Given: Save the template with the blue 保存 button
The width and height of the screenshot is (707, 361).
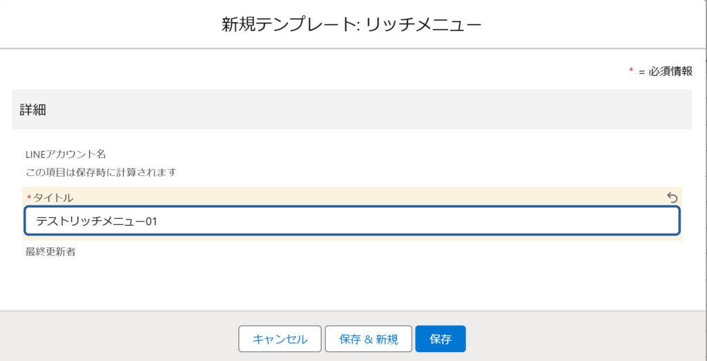Looking at the screenshot, I should 440,339.
